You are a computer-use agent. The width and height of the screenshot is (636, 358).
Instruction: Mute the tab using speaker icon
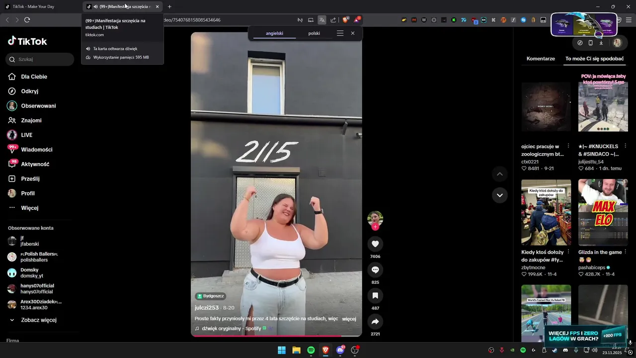pos(95,7)
